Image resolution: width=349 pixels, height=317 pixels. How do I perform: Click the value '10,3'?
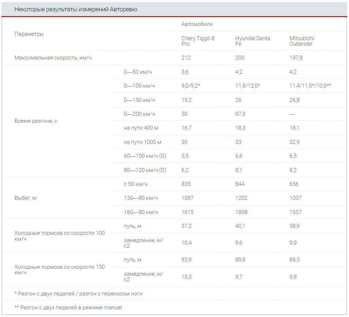click(x=186, y=277)
